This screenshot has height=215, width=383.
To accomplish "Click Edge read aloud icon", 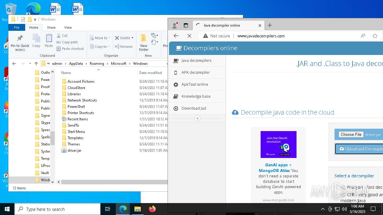I will 363,36.
